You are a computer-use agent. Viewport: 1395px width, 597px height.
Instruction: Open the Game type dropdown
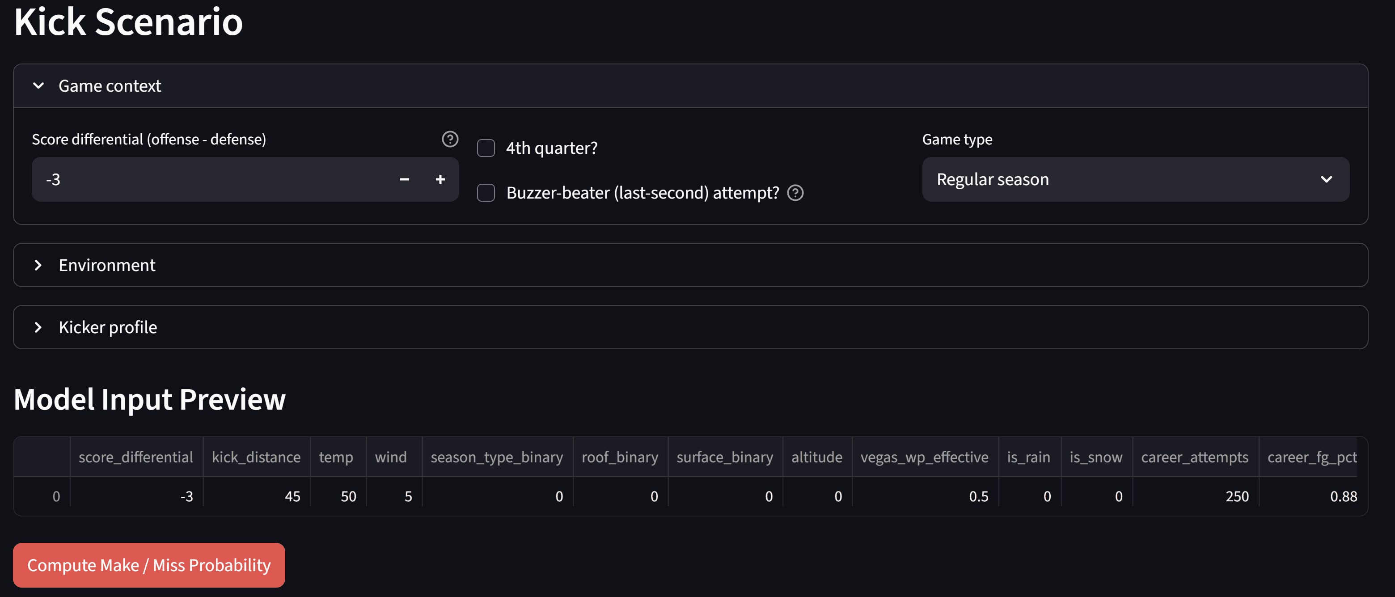click(1136, 179)
